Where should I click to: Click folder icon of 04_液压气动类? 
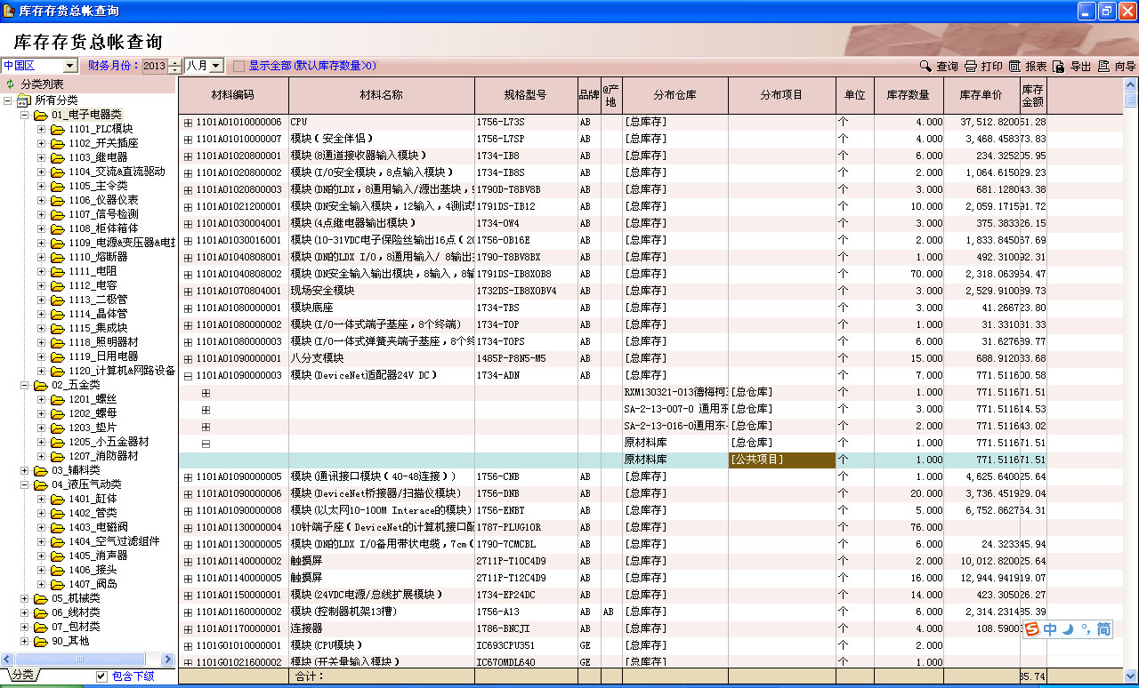click(x=40, y=484)
